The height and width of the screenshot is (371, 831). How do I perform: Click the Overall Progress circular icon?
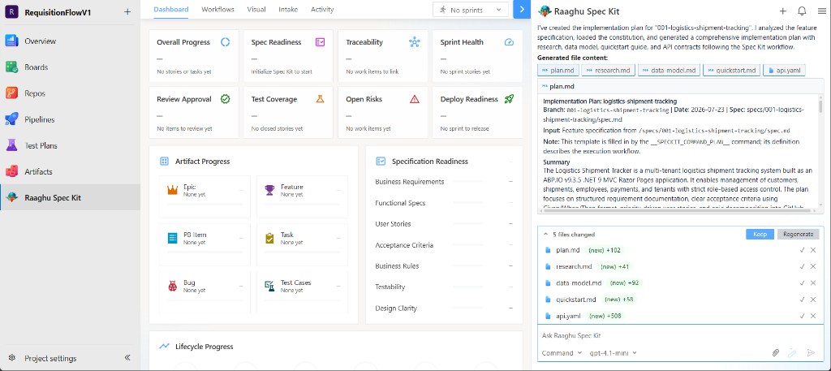[226, 42]
